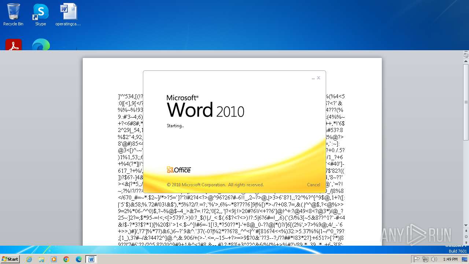Open Windows Explorer from the taskbar
This screenshot has height=264, width=469.
point(41,259)
